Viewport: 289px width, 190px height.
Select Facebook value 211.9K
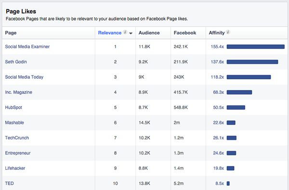[x=181, y=62]
